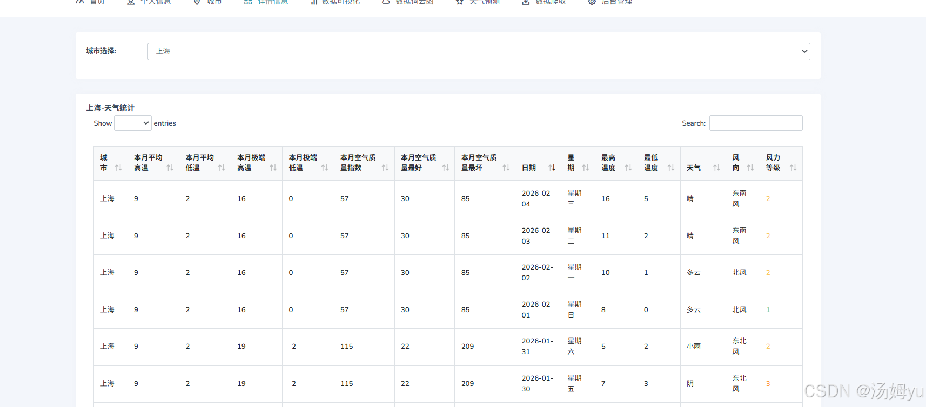Toggle 日期 column sort arrows

click(552, 168)
